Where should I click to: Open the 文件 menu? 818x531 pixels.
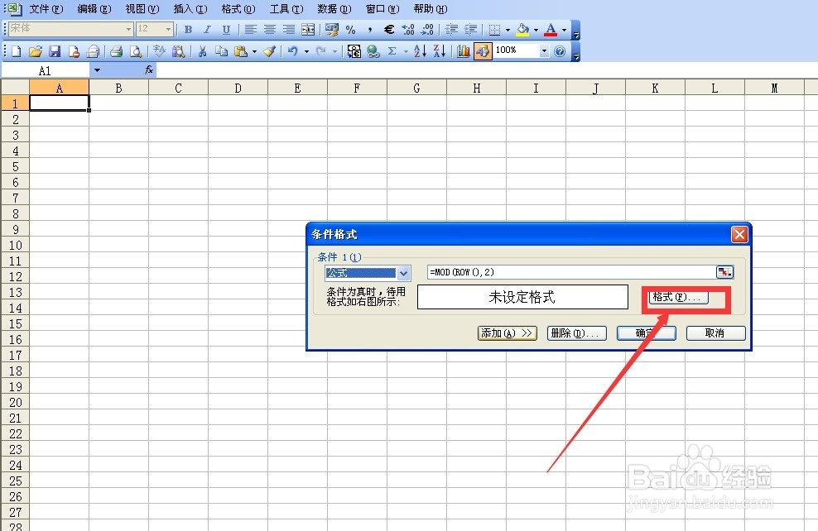tap(46, 9)
